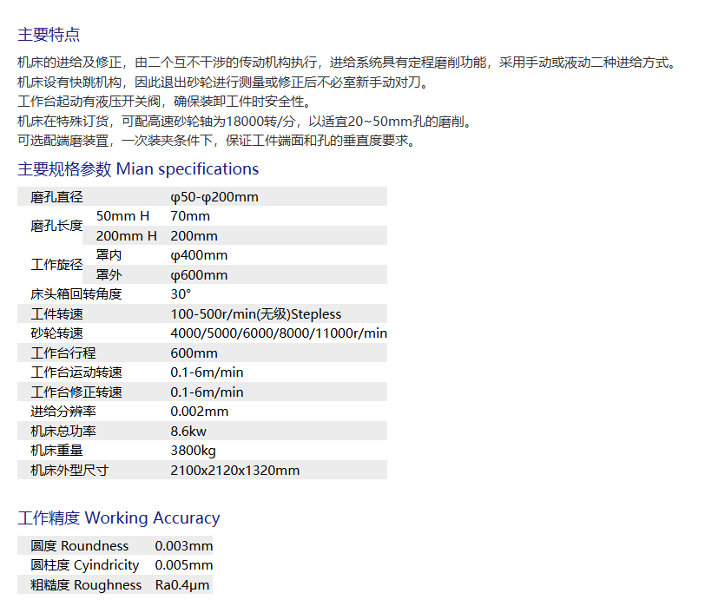Click the 0.002mm feed resolution value
This screenshot has width=725, height=613.
pos(200,412)
